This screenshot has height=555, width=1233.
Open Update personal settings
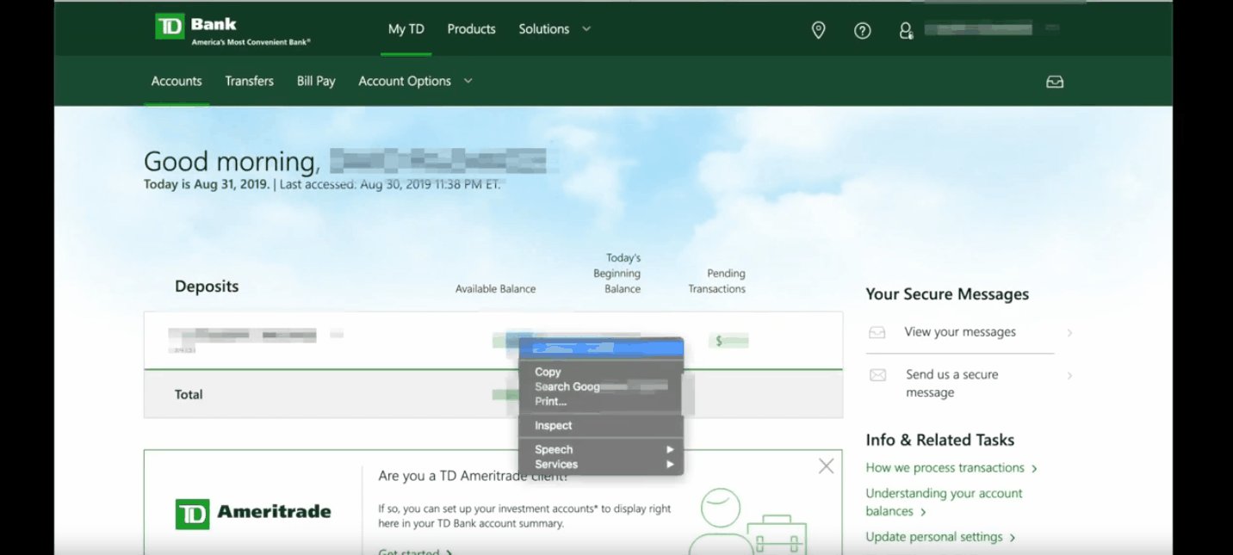click(x=934, y=536)
